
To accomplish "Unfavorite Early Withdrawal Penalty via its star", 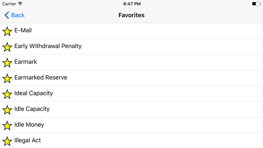I will pos(7,47).
